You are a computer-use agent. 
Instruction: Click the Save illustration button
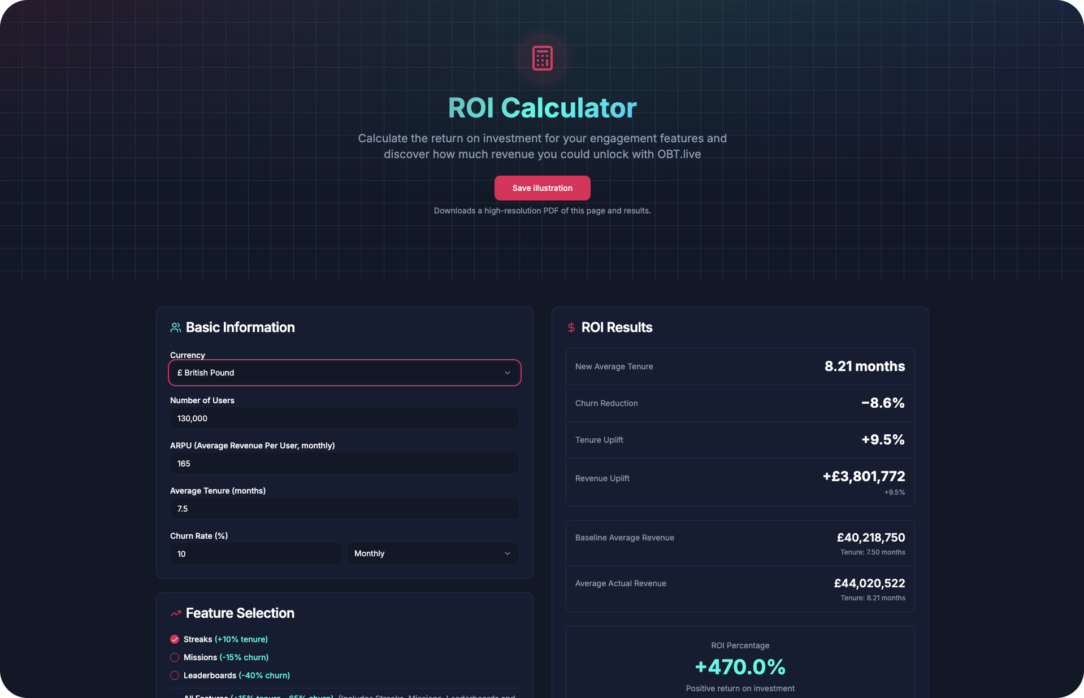(x=541, y=188)
